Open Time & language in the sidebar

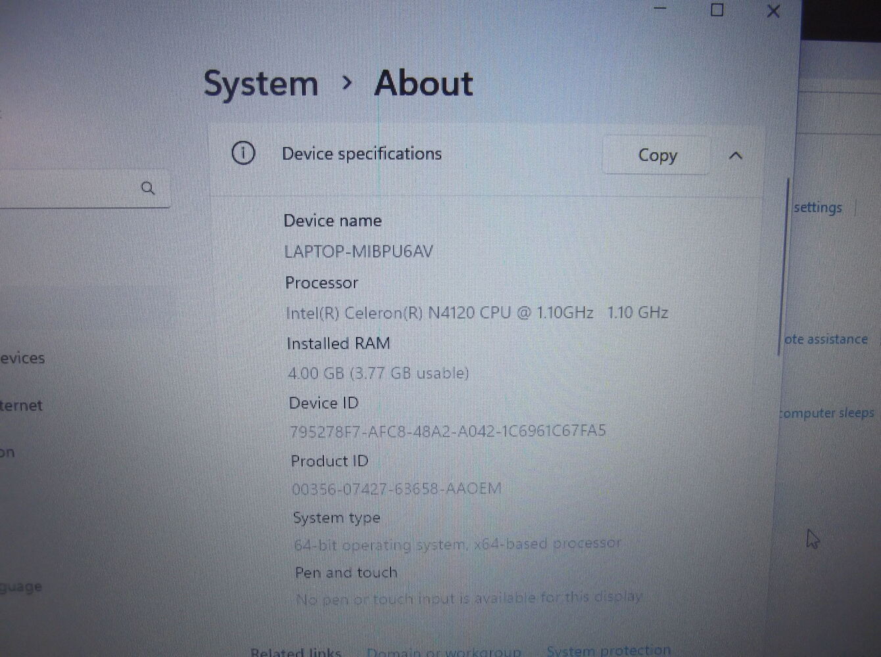pyautogui.click(x=21, y=587)
